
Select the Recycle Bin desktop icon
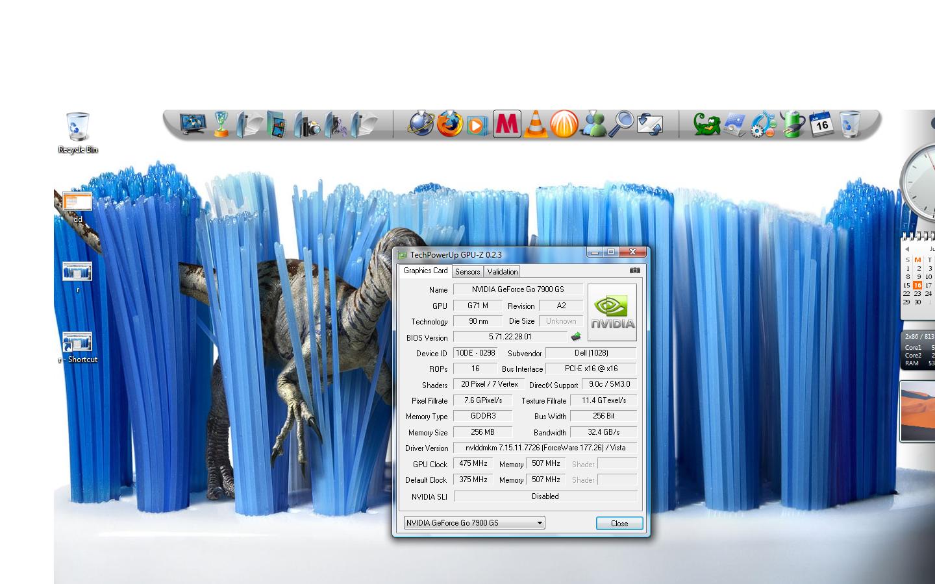click(x=77, y=132)
